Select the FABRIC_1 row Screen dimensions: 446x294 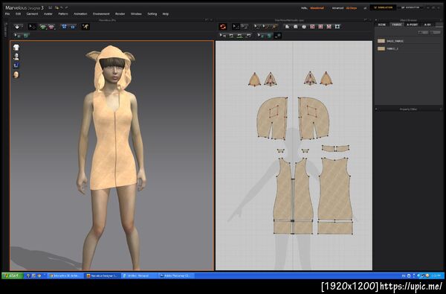pos(408,48)
